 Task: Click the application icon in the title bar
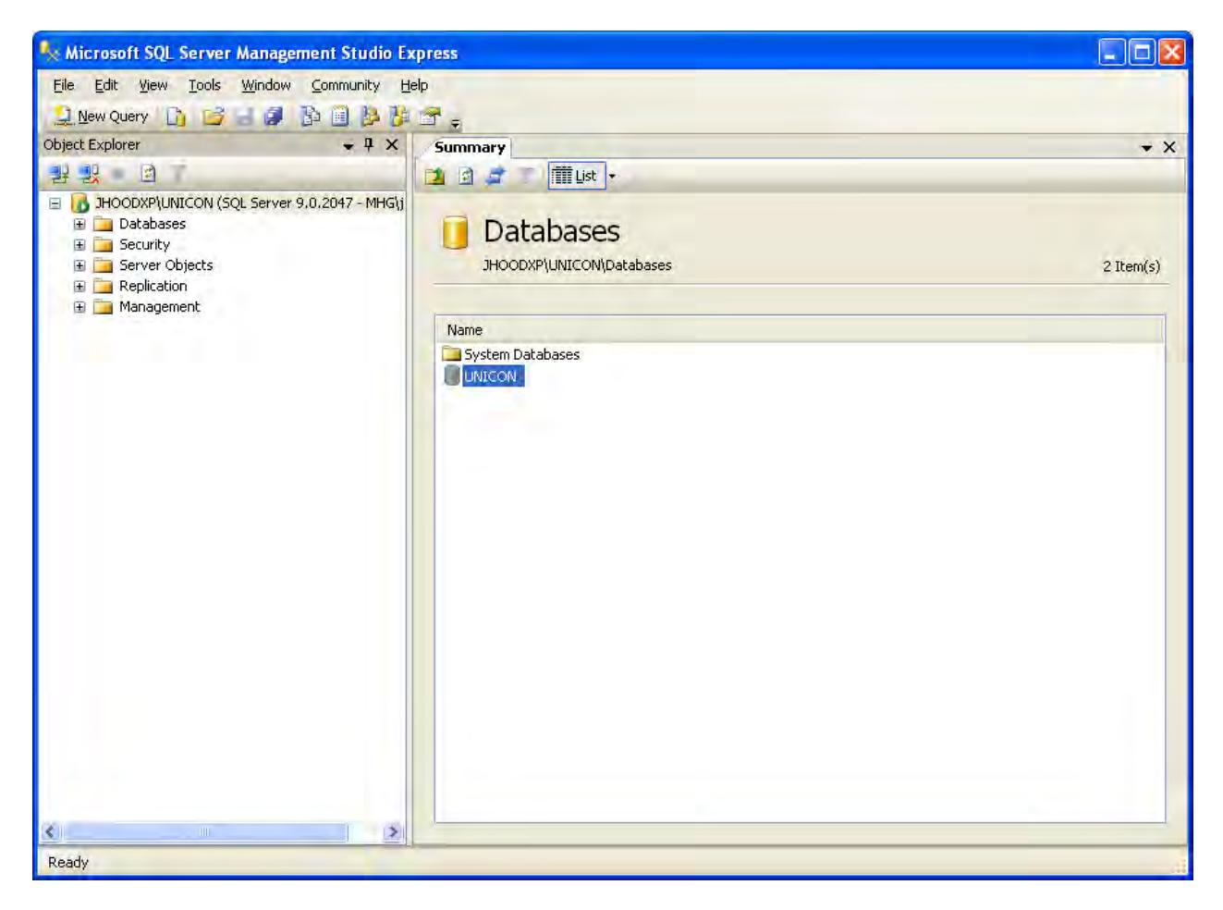point(50,52)
